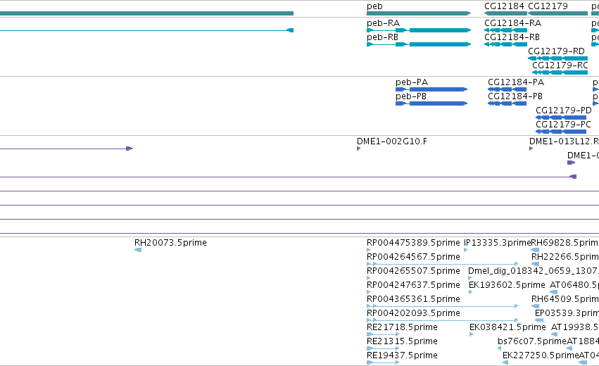The height and width of the screenshot is (366, 599).
Task: Click the bs76c07.5prime EST marker
Action: pos(499,348)
